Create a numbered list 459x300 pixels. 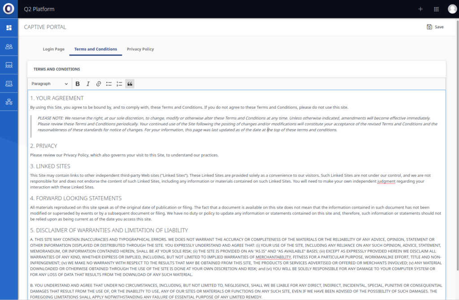[x=119, y=84]
